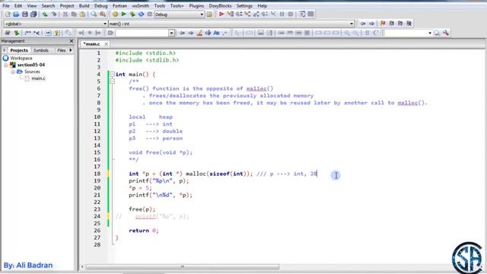Select the Workspace tree item
Viewport: 487px width, 274px height.
click(21, 58)
